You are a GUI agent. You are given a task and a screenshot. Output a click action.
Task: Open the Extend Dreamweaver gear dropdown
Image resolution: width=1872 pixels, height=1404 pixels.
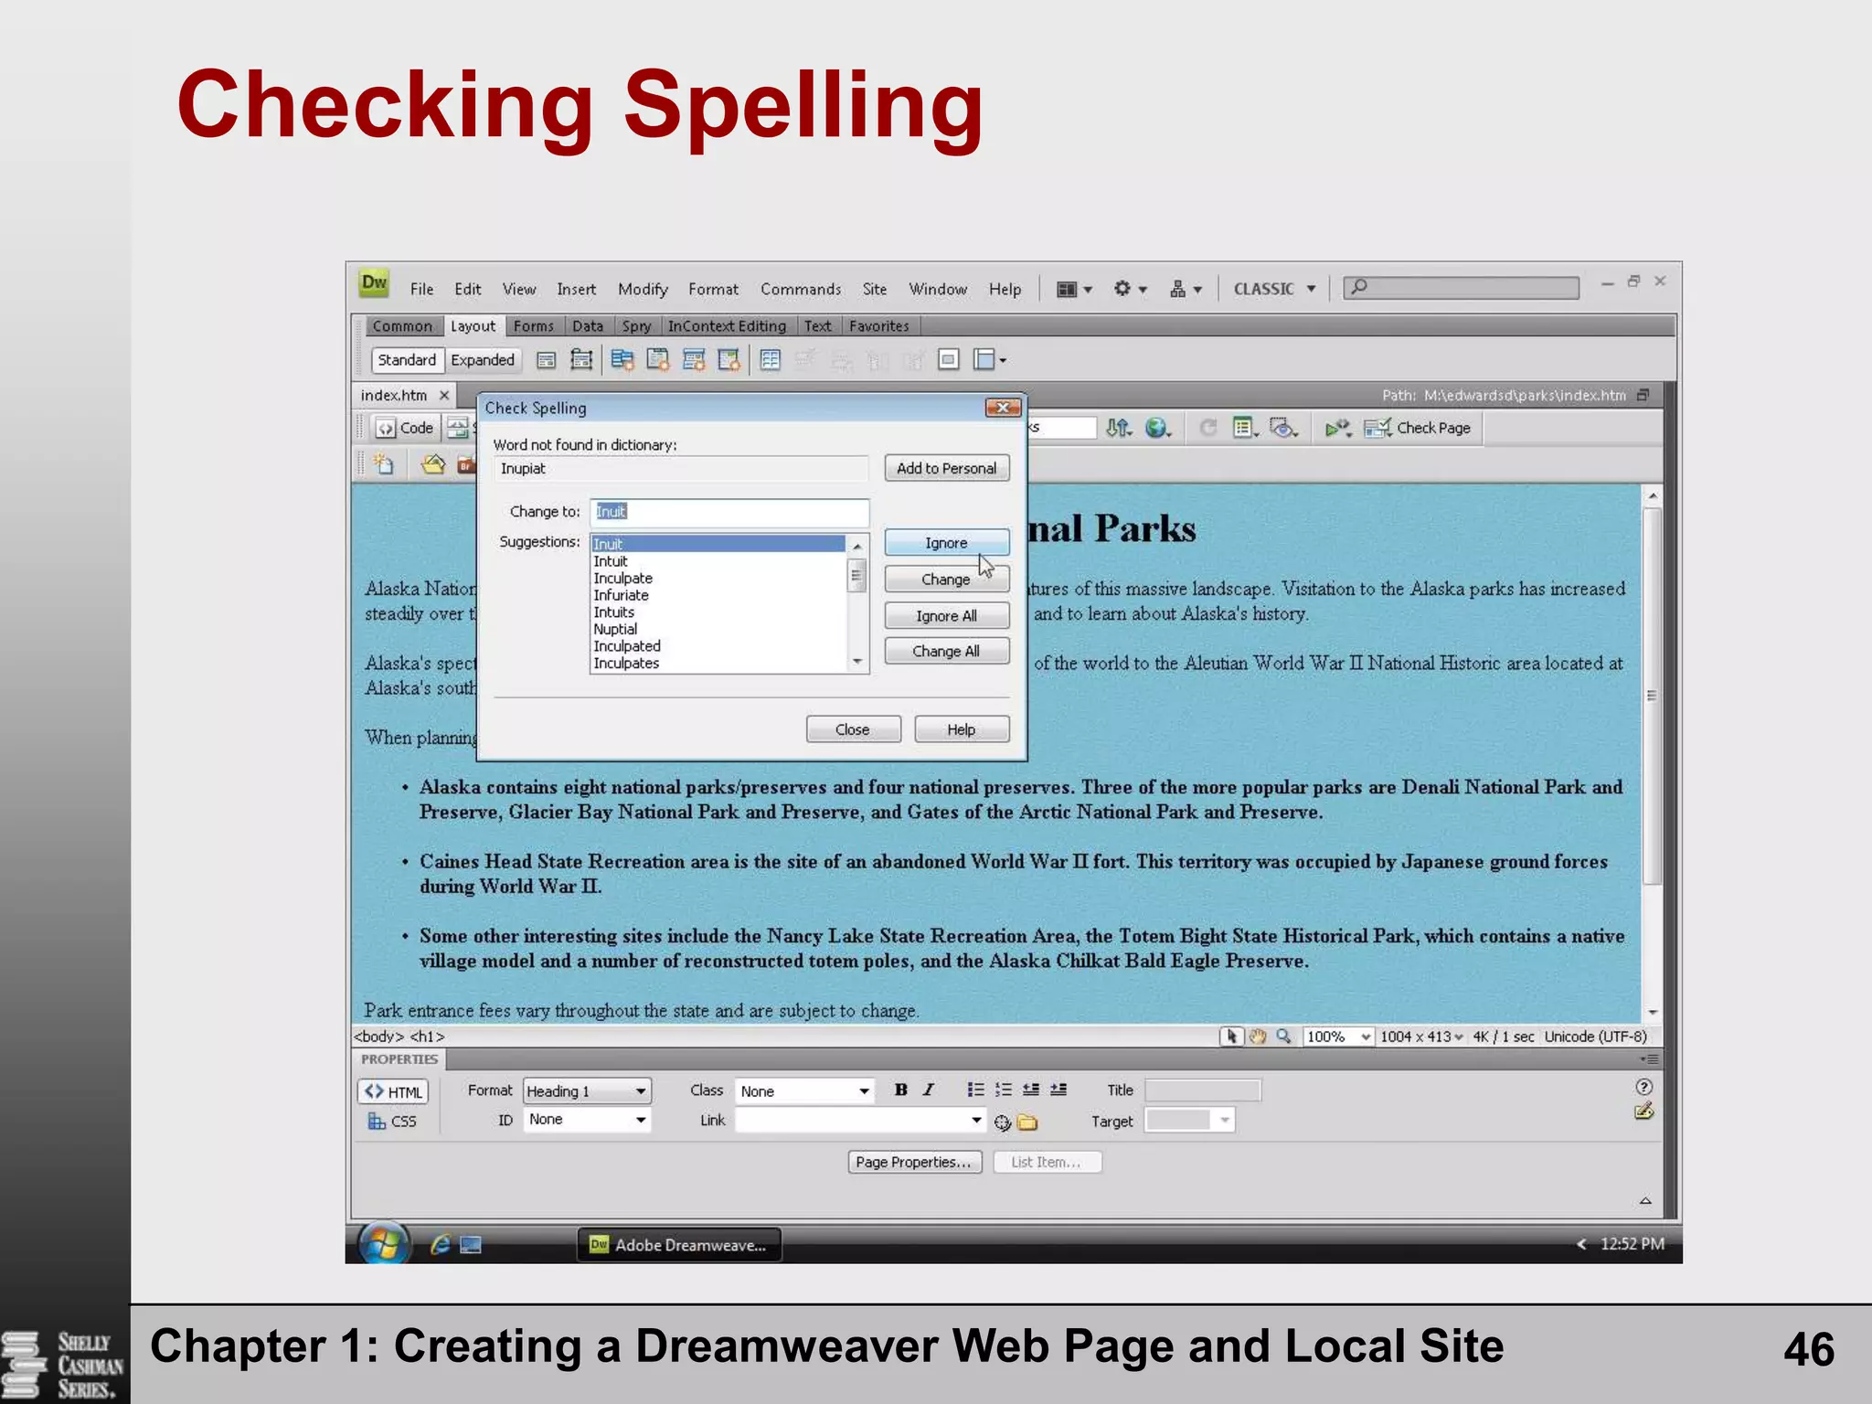click(x=1130, y=289)
